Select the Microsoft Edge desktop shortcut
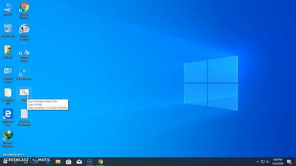The height and width of the screenshot is (166, 296). point(8,117)
